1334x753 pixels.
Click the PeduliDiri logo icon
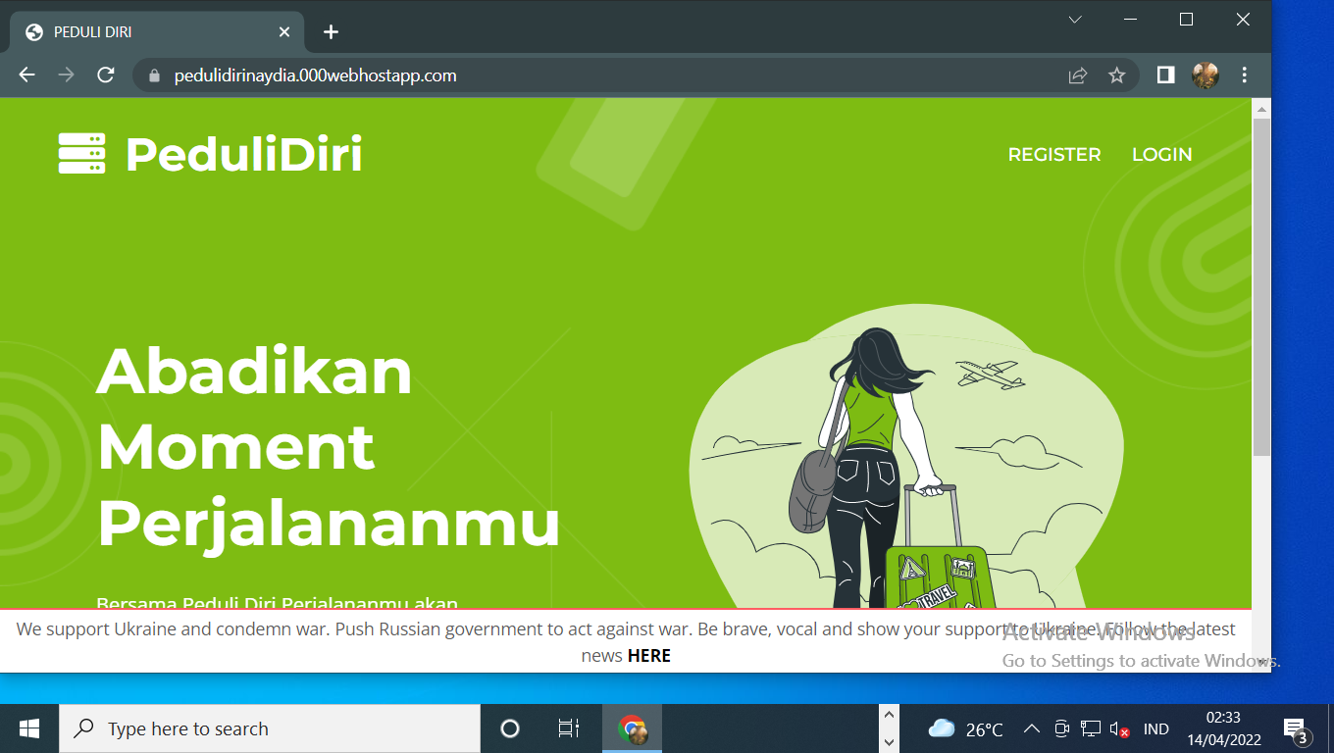[81, 154]
